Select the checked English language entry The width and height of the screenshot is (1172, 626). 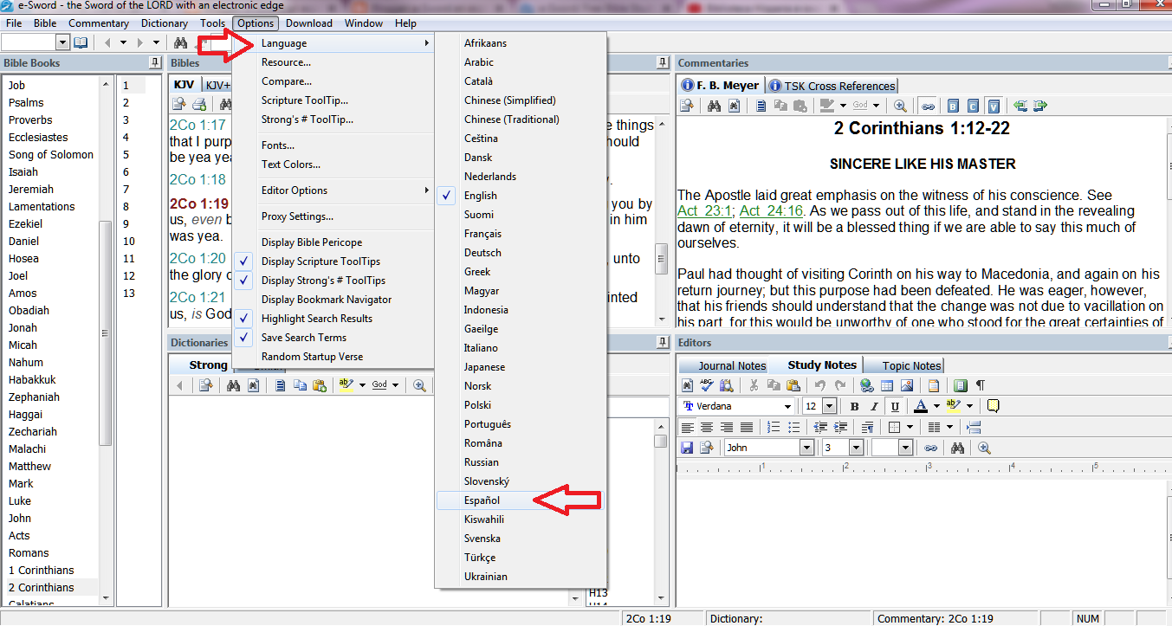click(x=480, y=196)
